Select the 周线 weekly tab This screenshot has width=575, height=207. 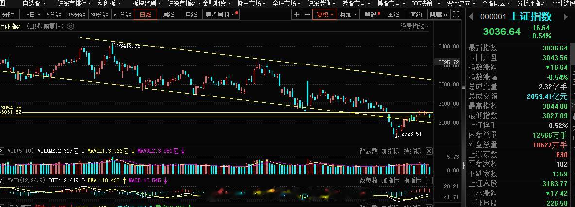point(168,15)
